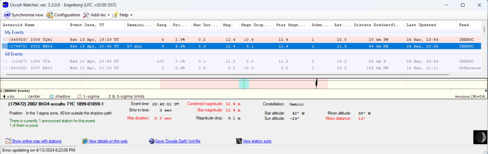
Task: Click the Google Earth globe icon
Action: [151, 141]
